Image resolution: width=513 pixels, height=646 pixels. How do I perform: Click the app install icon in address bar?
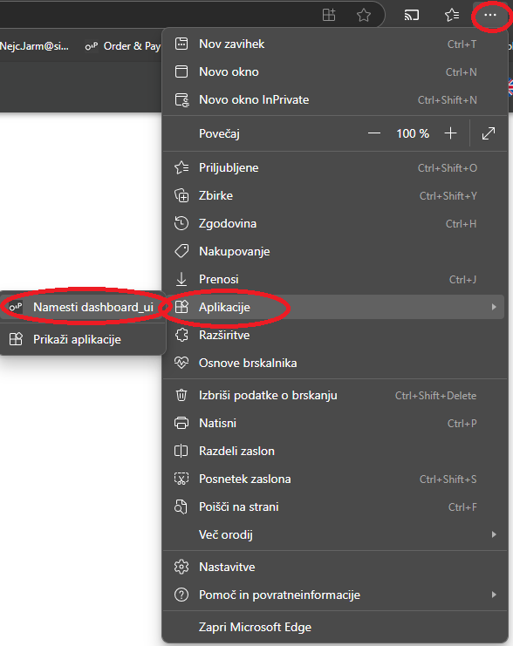(329, 16)
